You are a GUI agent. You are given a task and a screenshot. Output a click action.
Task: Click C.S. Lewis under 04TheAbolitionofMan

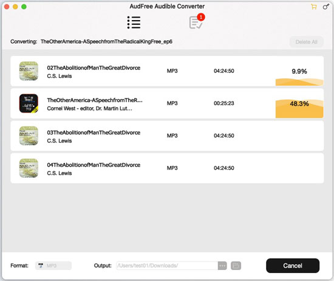[60, 173]
